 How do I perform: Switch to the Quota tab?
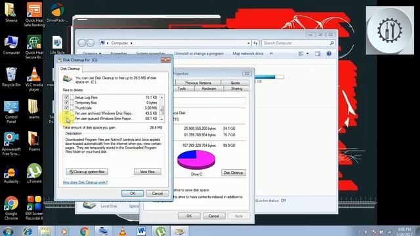click(x=235, y=83)
